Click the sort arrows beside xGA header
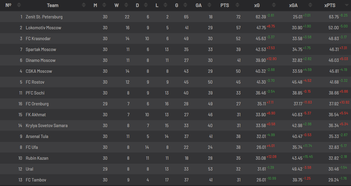351x186 pixels. tap(310, 5)
